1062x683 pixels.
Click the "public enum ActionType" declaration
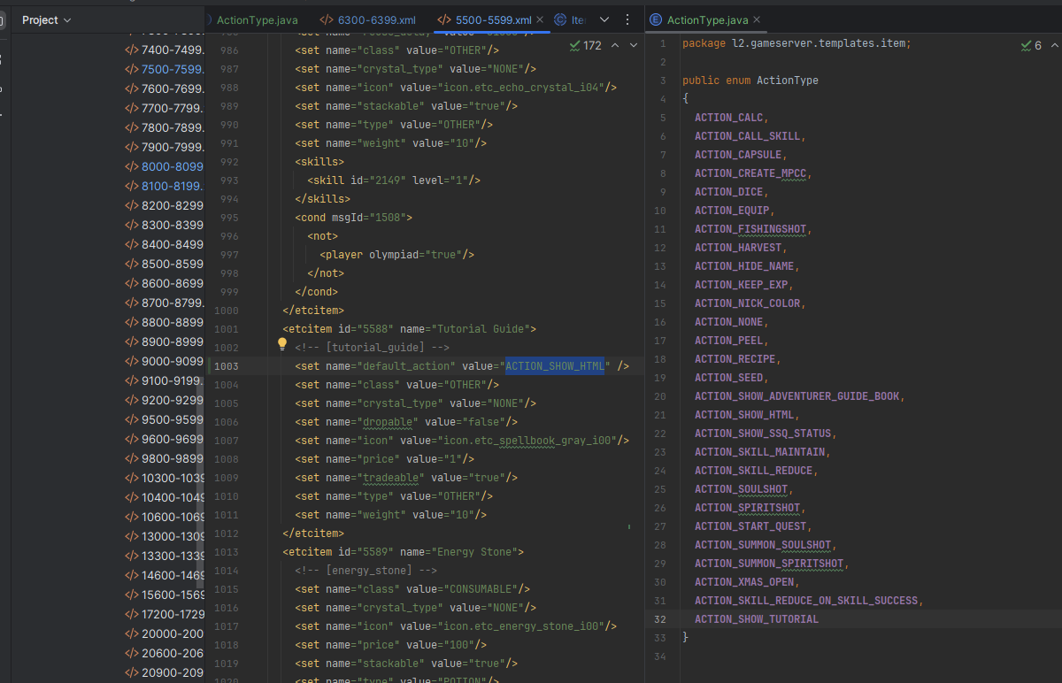[750, 80]
